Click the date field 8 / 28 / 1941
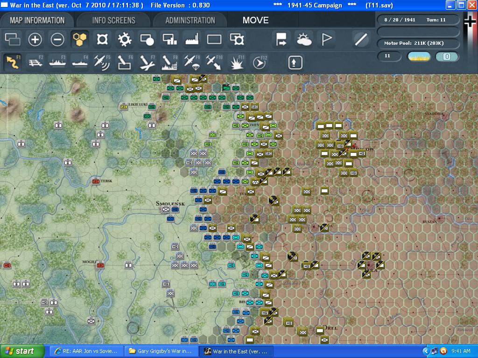The height and width of the screenshot is (358, 478). (400, 20)
